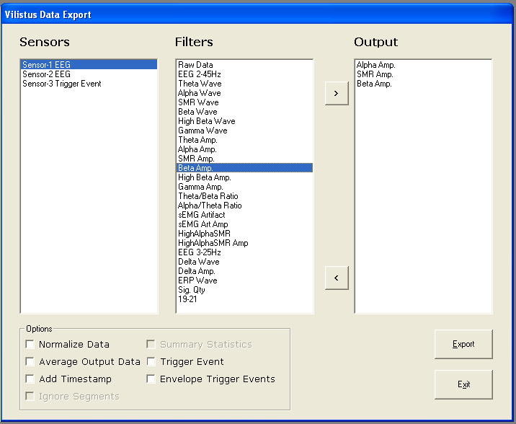Click the right-arrow add-to-output button
This screenshot has width=516, height=424.
tap(337, 94)
